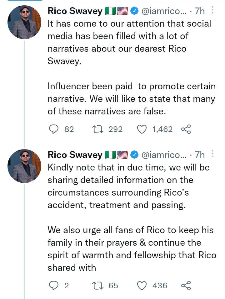Toggle like on the first tweet
The image size is (225, 299).
[142, 129]
